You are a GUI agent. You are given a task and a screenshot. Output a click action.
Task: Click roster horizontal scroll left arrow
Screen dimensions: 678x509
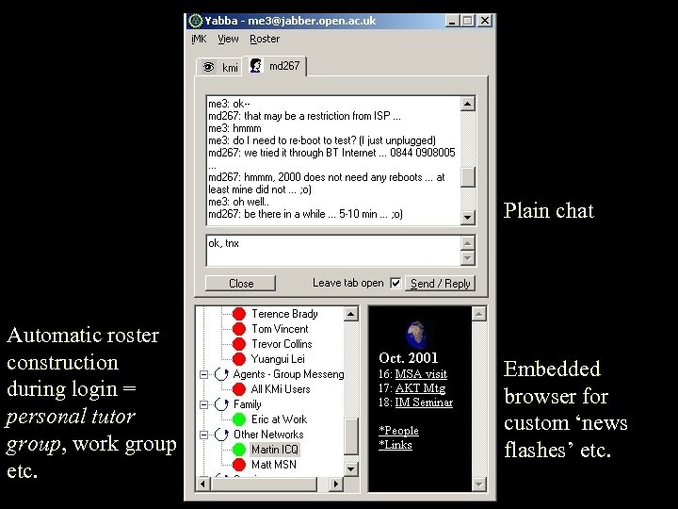202,484
